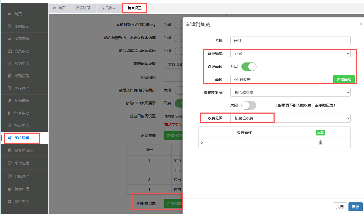Screen dimensions: 364x214
Task: Click the trash icon for table 2
Action: [x=320, y=143]
